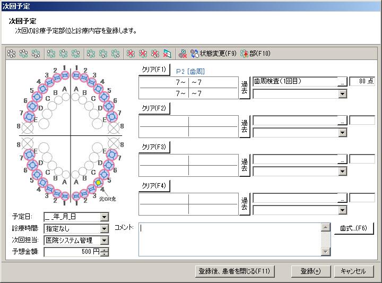Click the target-with-red-X icon before 状態変更
382x283 pixels.
[183, 54]
